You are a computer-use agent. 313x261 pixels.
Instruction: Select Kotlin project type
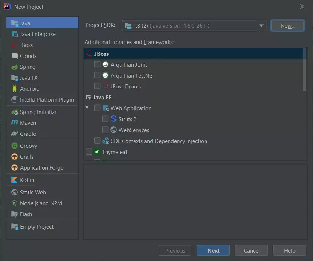pyautogui.click(x=42, y=180)
